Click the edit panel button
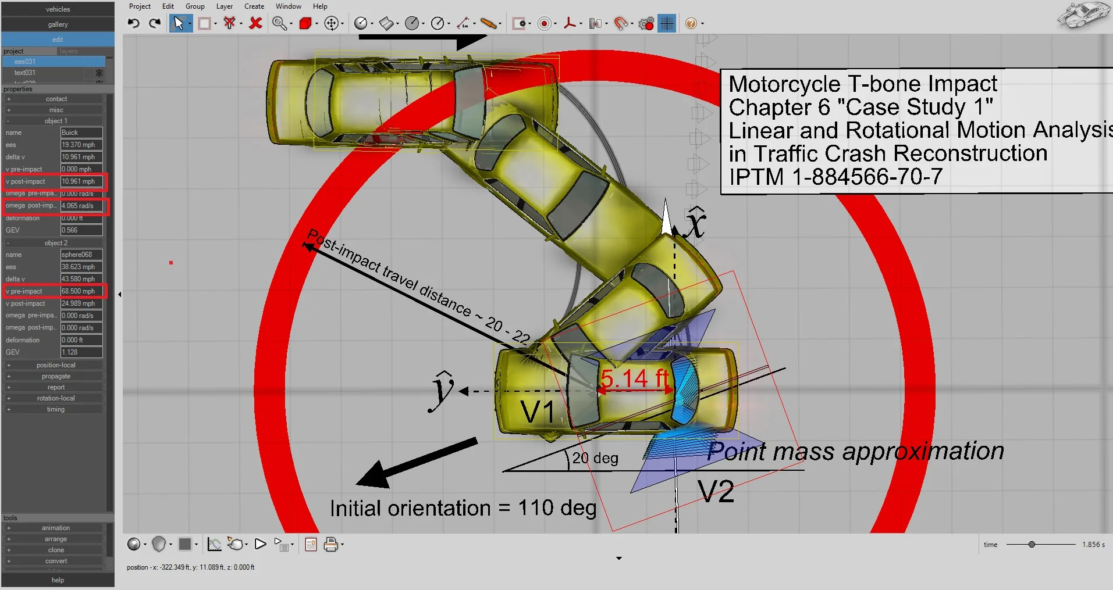The height and width of the screenshot is (590, 1113). click(58, 40)
